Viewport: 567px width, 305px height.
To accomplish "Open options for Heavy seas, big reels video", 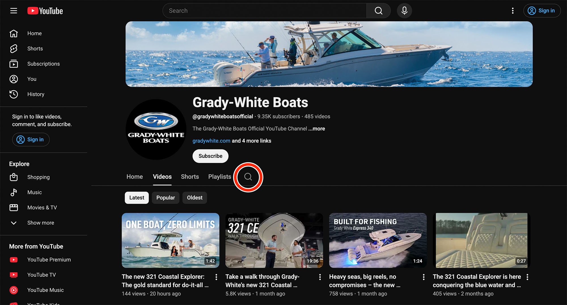I will (x=424, y=277).
